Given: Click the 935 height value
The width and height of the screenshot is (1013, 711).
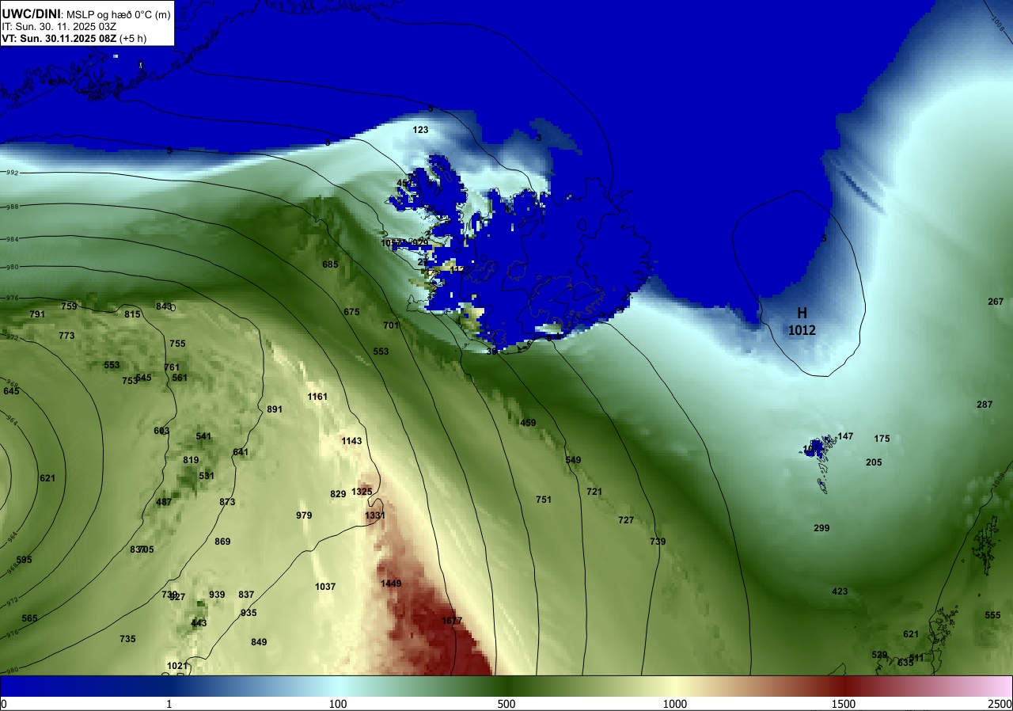Looking at the screenshot, I should [x=249, y=613].
